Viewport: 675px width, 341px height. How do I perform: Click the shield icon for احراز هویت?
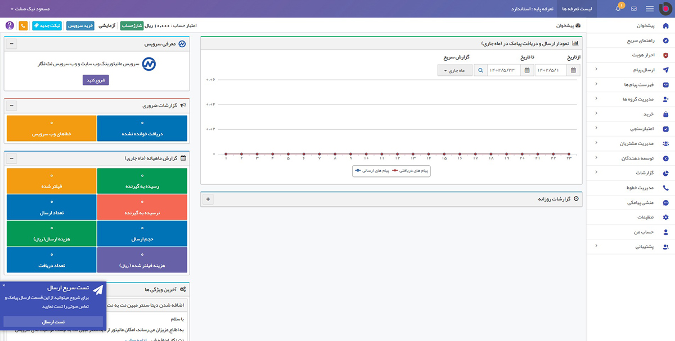[666, 55]
